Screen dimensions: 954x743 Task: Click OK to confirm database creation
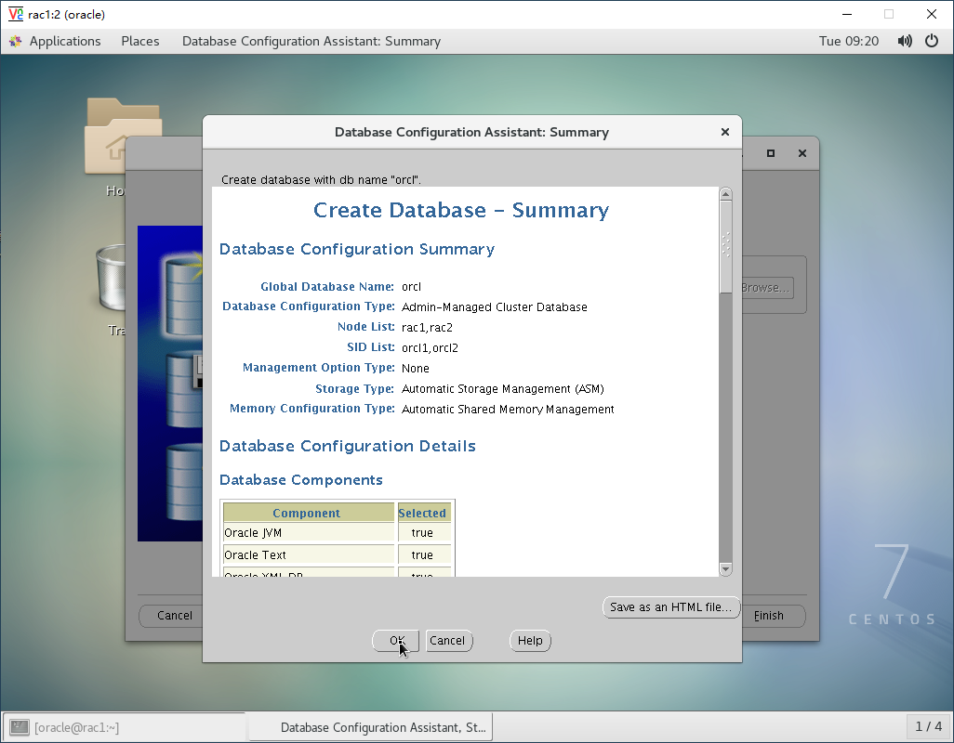(x=396, y=641)
